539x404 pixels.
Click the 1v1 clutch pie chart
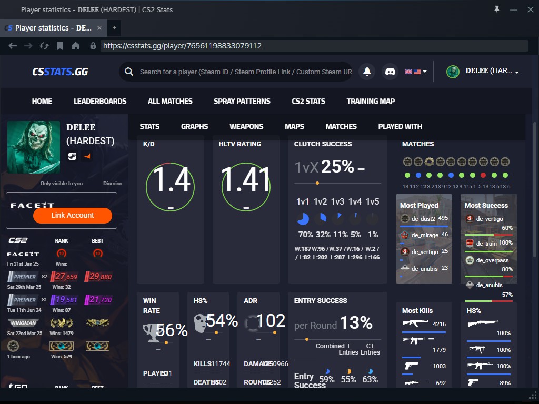tap(303, 219)
